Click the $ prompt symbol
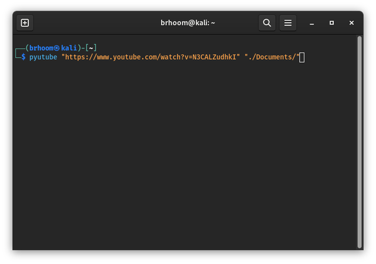Screen dimensions: 376x264 (x=23, y=57)
